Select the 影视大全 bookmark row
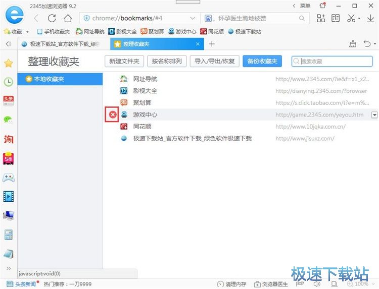Image resolution: width=379 pixels, height=289 pixels. (x=242, y=91)
